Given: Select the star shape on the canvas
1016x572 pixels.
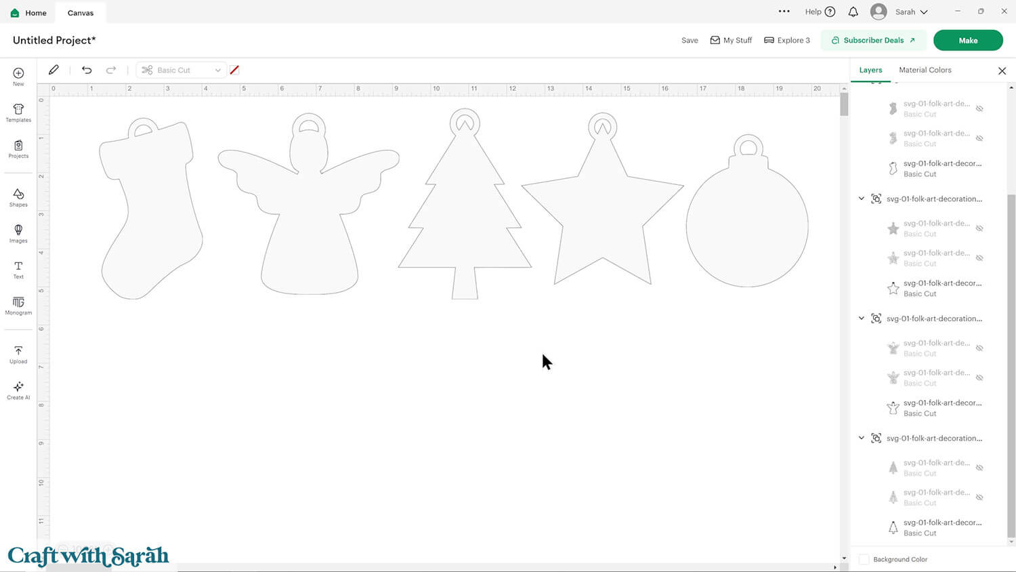Looking at the screenshot, I should (x=602, y=199).
